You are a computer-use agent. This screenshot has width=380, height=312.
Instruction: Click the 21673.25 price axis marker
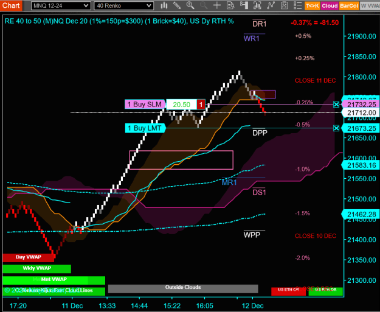[361, 128]
